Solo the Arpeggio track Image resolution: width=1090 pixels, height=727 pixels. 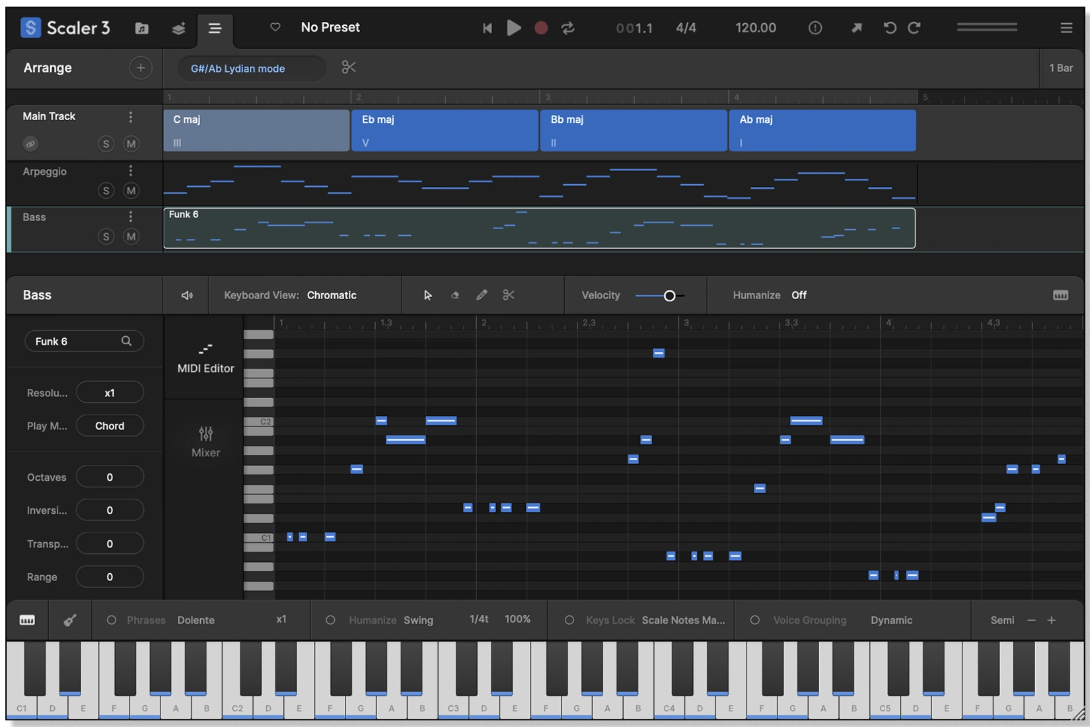pyautogui.click(x=106, y=191)
